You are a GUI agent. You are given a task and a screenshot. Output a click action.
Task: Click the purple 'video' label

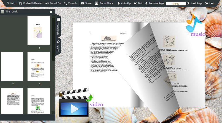(x=96, y=104)
